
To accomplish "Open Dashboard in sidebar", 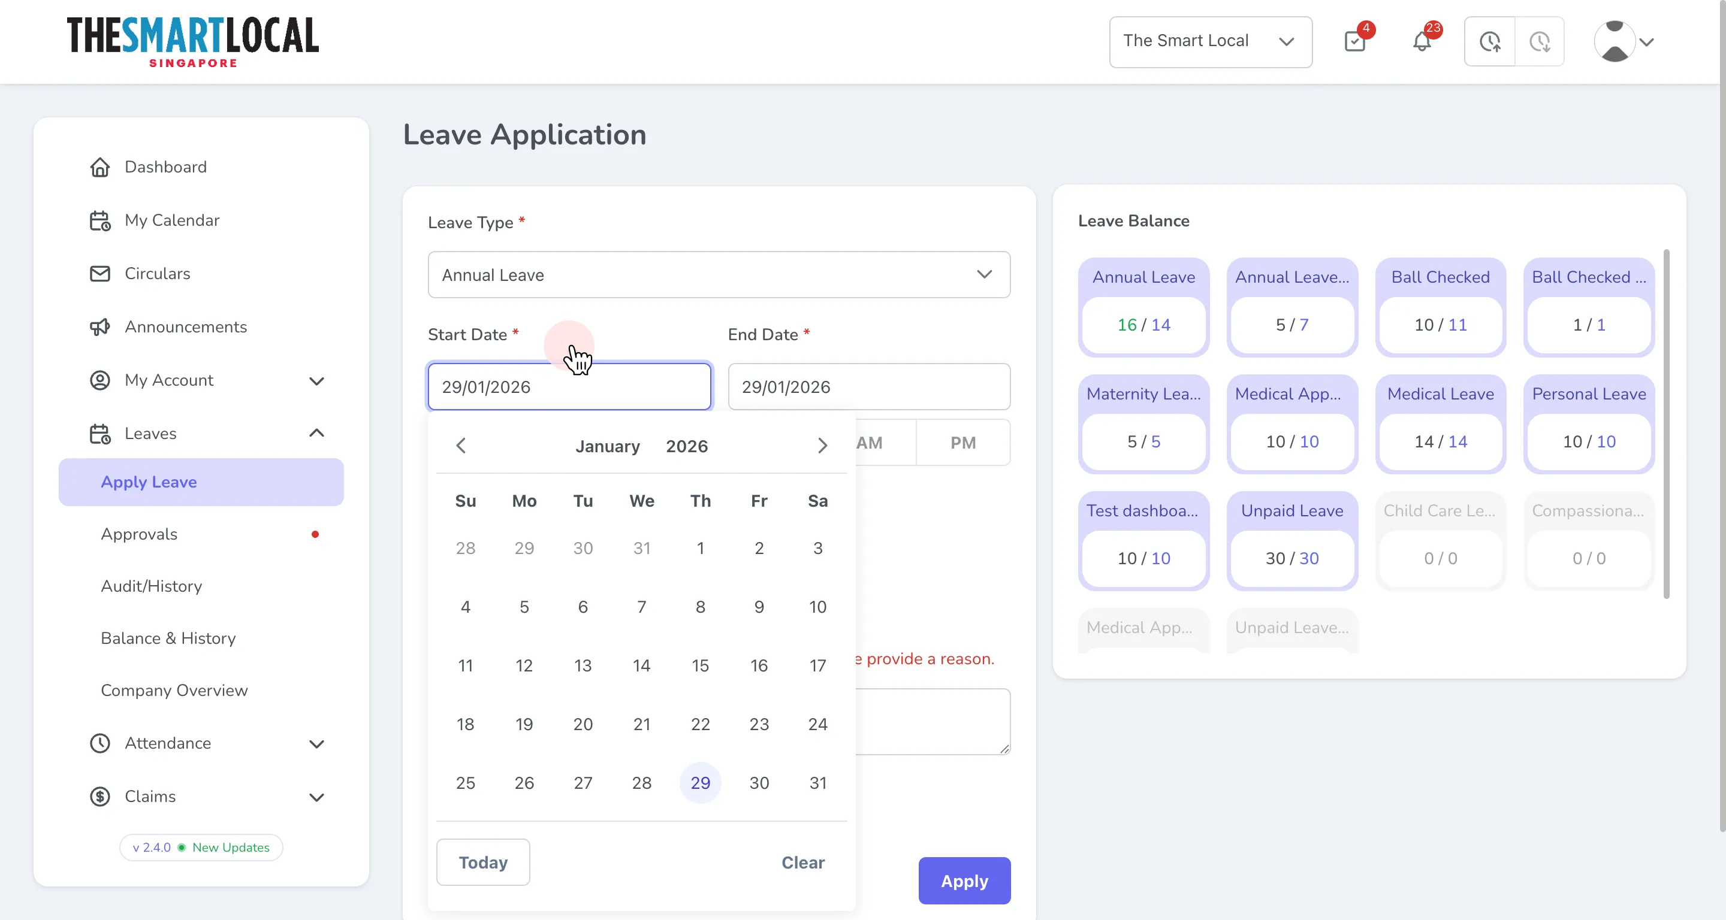I will coord(165,167).
